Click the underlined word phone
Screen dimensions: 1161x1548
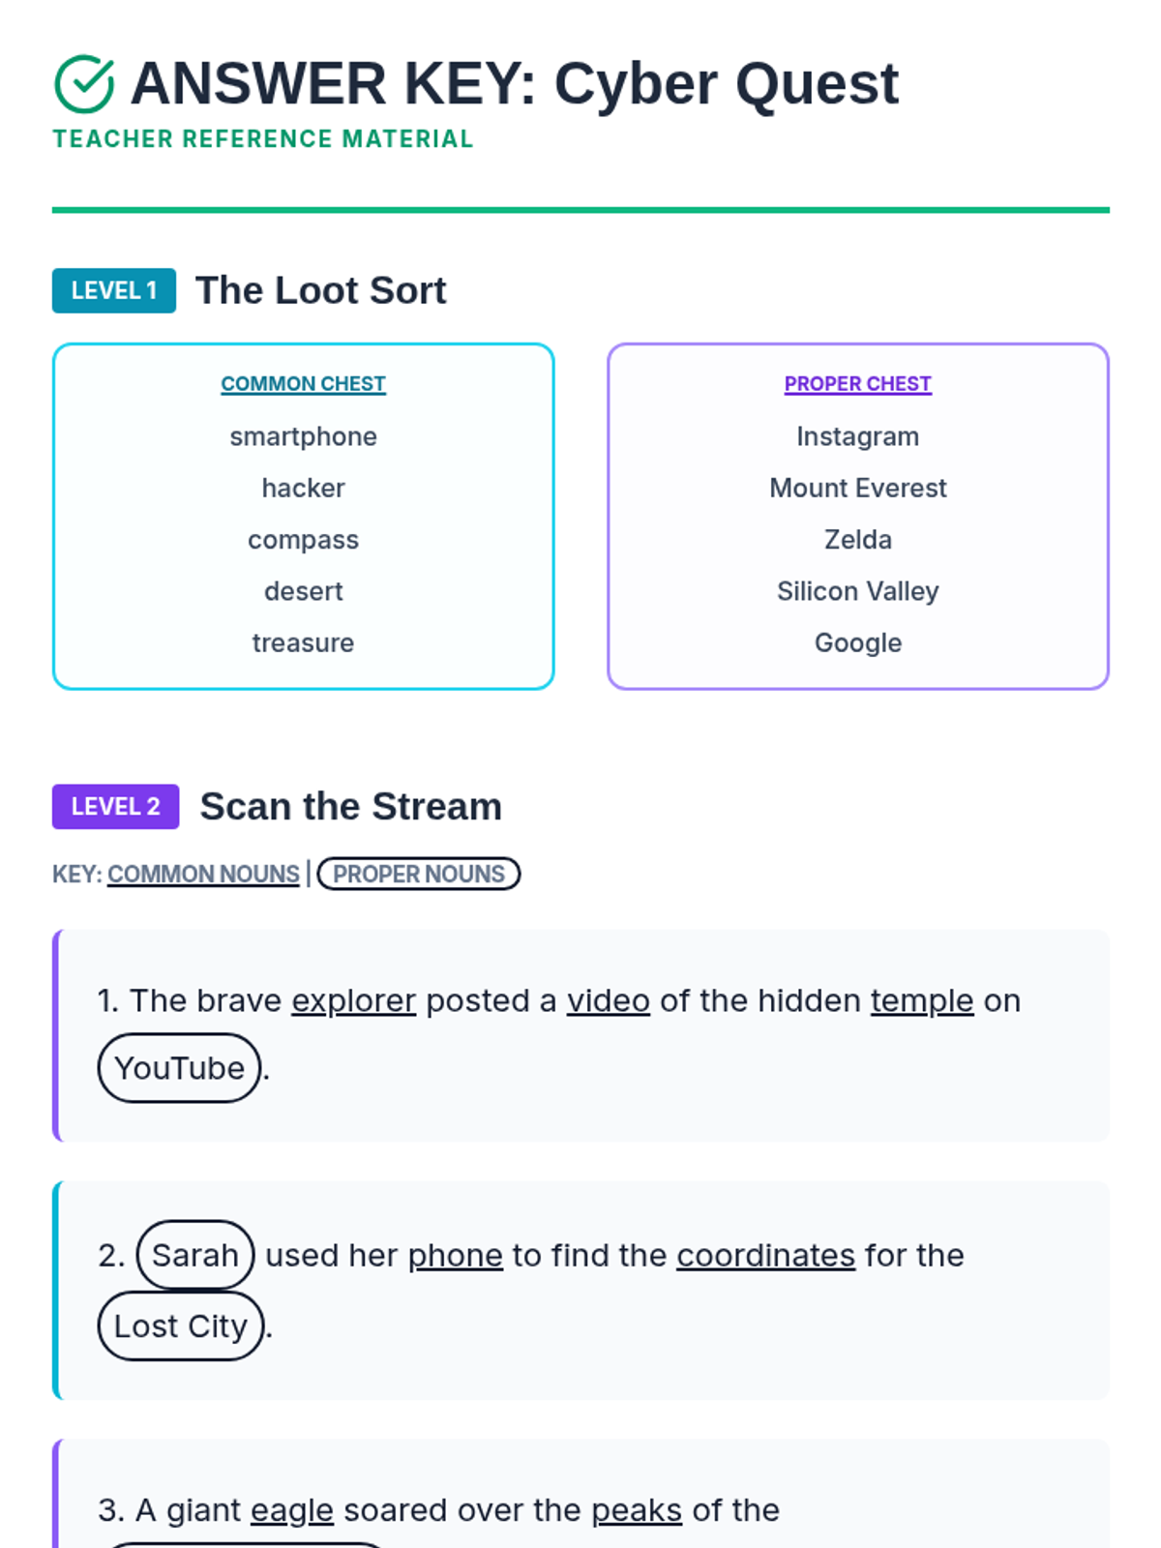pos(456,1255)
